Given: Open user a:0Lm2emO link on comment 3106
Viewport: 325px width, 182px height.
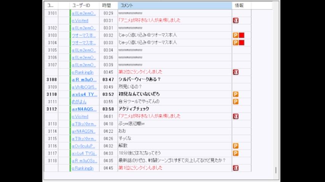Looking at the screenshot, I should 84,57.
